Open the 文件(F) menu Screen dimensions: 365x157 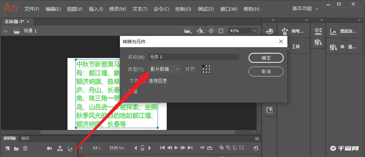(x=32, y=9)
